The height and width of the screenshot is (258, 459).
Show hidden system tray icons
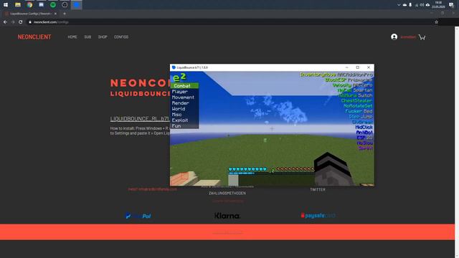(399, 5)
